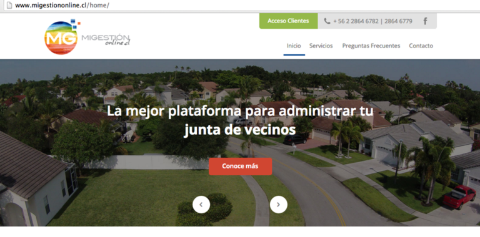Click the red pickup truck in banner
Viewport: 480px width, 237px height.
[459, 196]
